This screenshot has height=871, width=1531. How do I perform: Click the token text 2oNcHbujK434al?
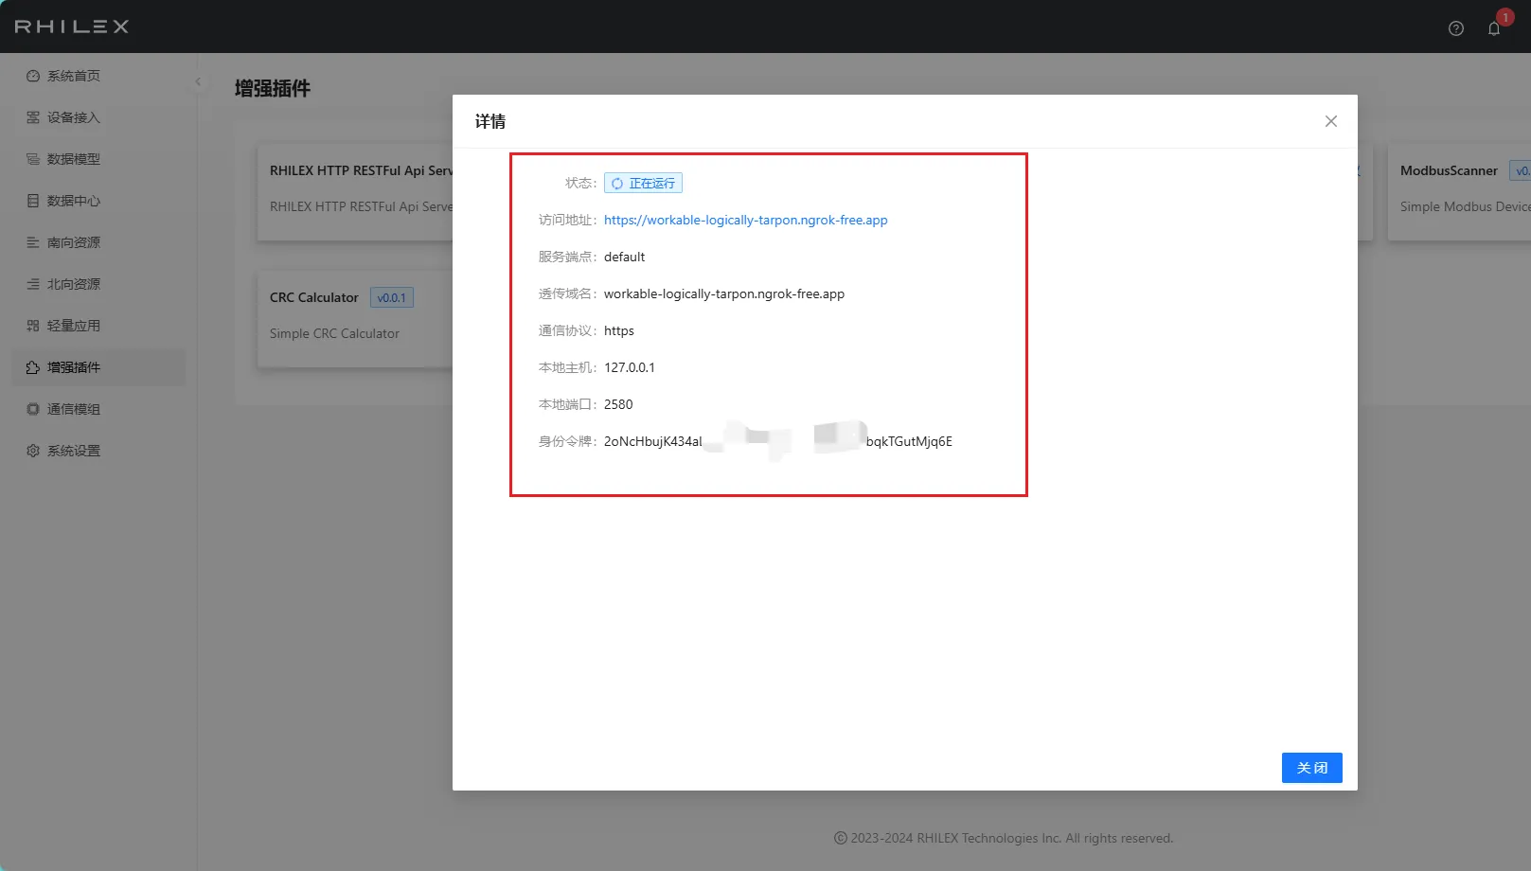coord(653,441)
